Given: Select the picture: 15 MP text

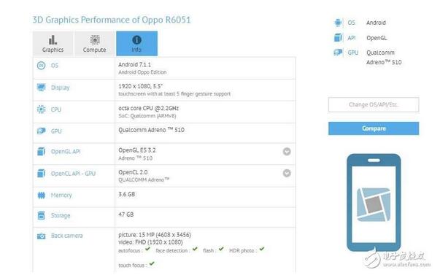Looking at the screenshot, I should pyautogui.click(x=155, y=235).
